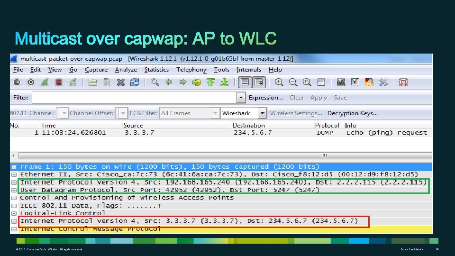Screen dimensions: 455x256
Task: Open capture options gear icon
Action: [x=31, y=82]
